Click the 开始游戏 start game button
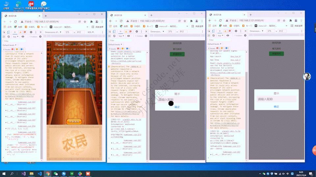Image resolution: width=316 pixels, height=177 pixels. 73,122
